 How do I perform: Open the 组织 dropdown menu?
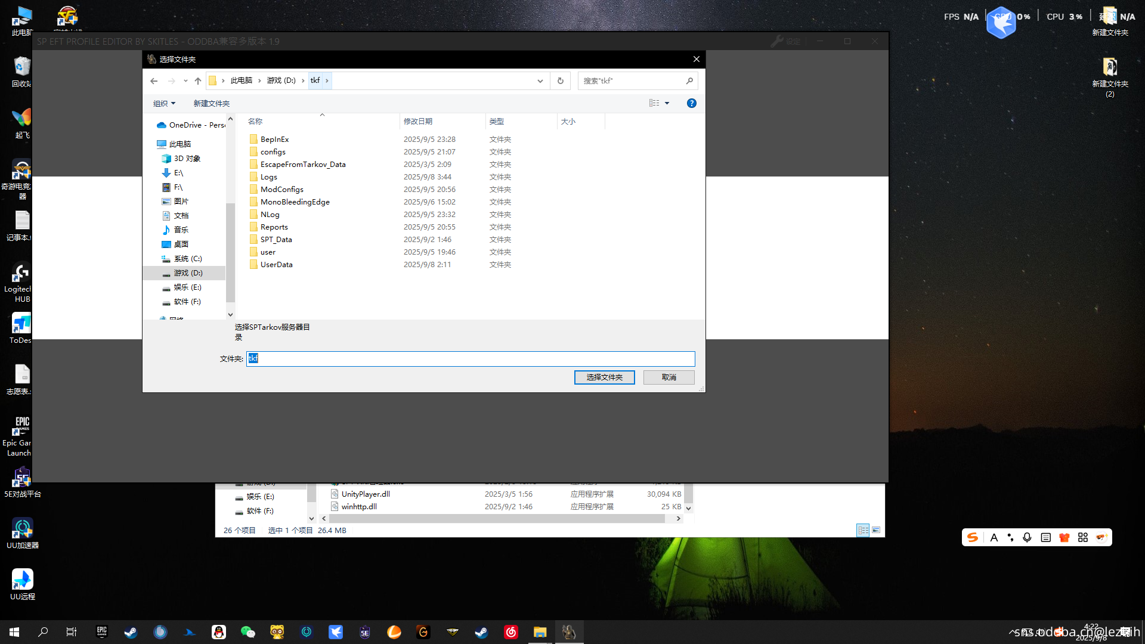[x=164, y=103]
